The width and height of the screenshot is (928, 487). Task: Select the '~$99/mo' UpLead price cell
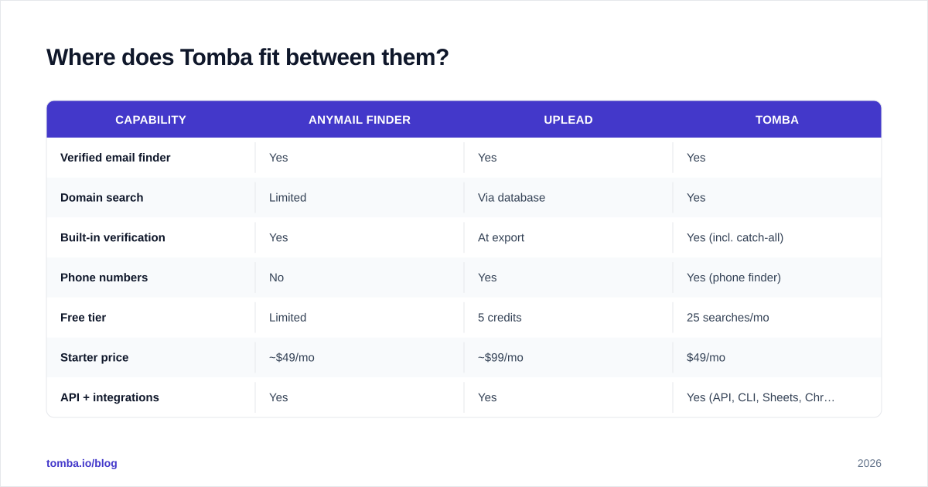point(500,358)
